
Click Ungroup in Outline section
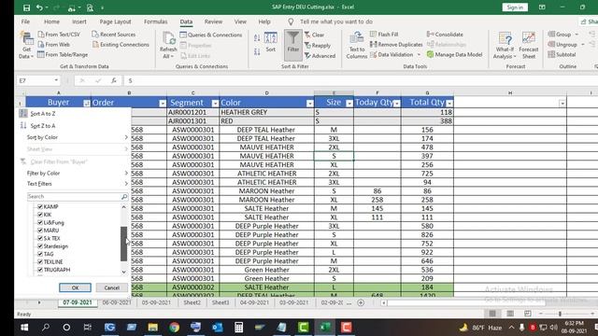tap(566, 45)
